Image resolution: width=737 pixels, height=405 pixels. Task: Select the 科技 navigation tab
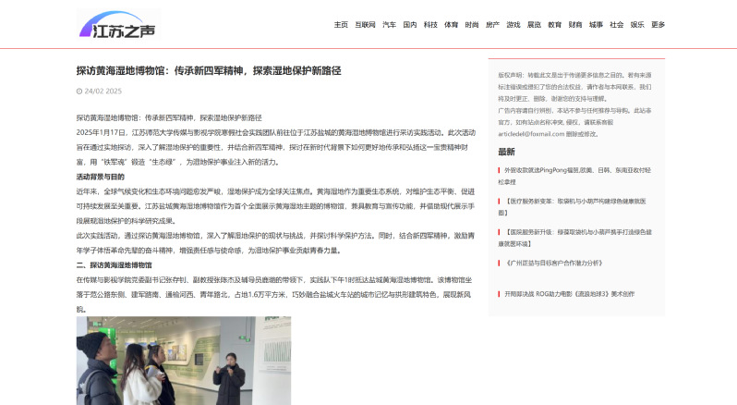430,25
